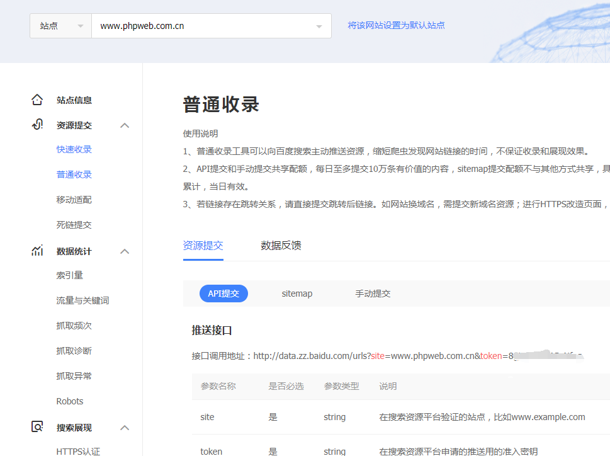Open the Robots sidebar item
Screen dimensions: 610x456
70,401
